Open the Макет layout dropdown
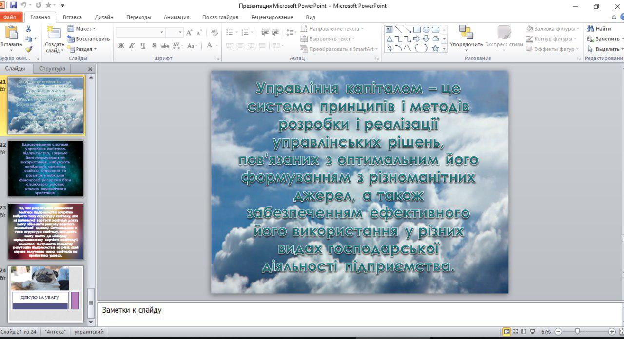 (x=81, y=29)
